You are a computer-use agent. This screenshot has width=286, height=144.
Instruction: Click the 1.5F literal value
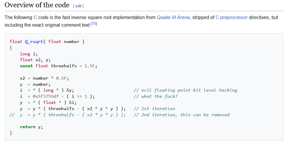[x=90, y=66]
